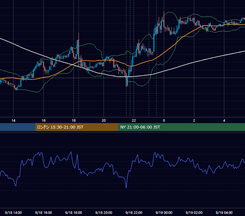Click the '22' hour label on the price chart axis
The image size is (245, 216).
point(134,121)
